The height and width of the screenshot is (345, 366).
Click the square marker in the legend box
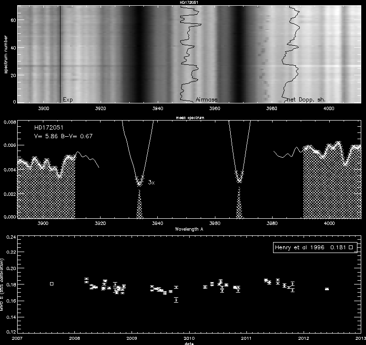coord(351,247)
